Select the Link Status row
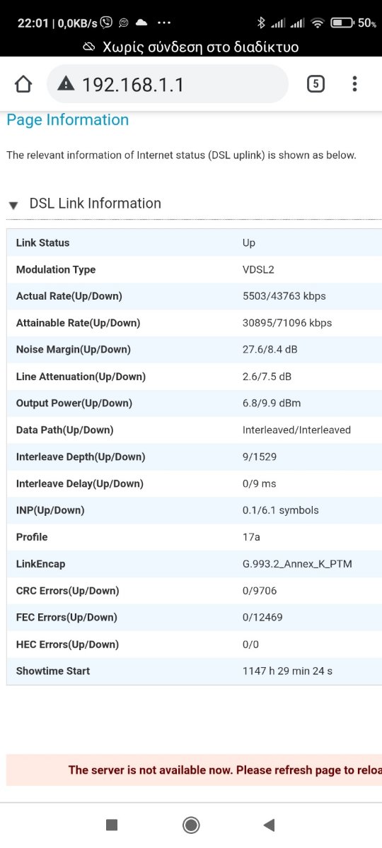Viewport: 382px width, 848px height. [194, 242]
